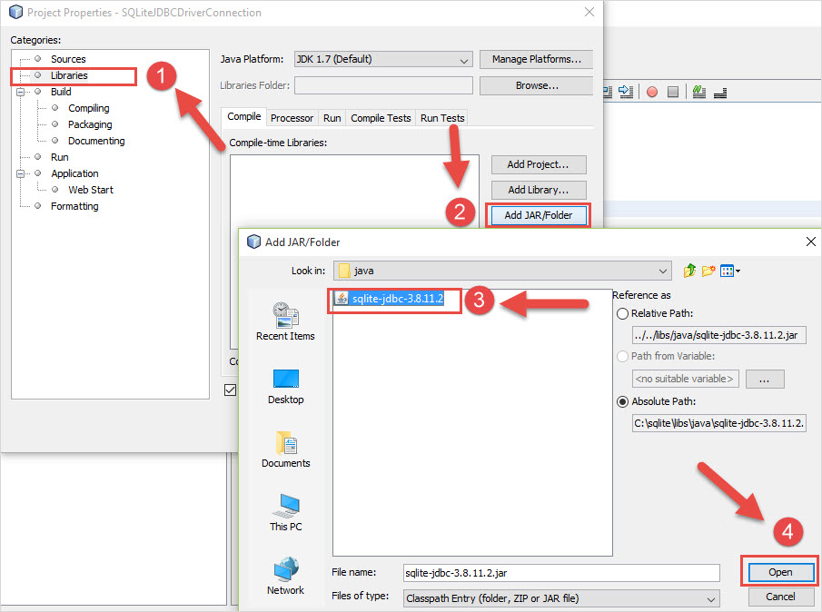The height and width of the screenshot is (612, 822).
Task: Open the Files of type dropdown
Action: pos(561,598)
